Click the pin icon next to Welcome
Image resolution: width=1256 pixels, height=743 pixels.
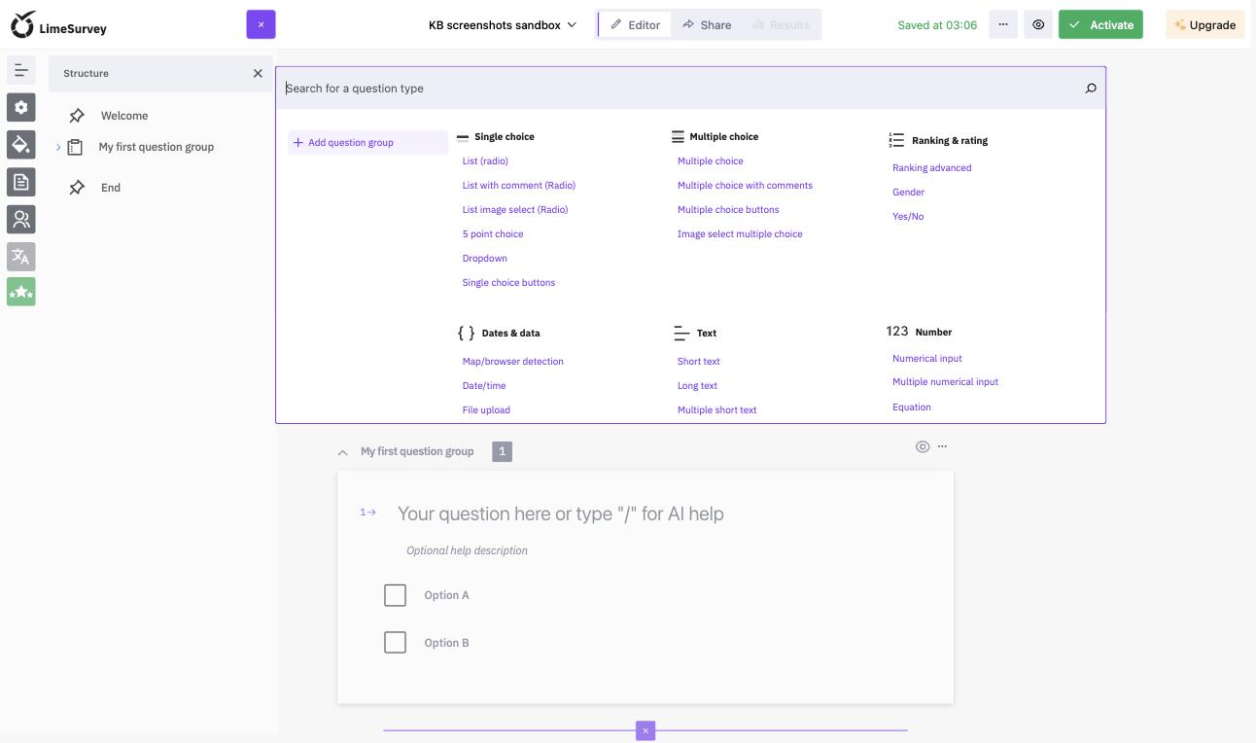point(77,116)
